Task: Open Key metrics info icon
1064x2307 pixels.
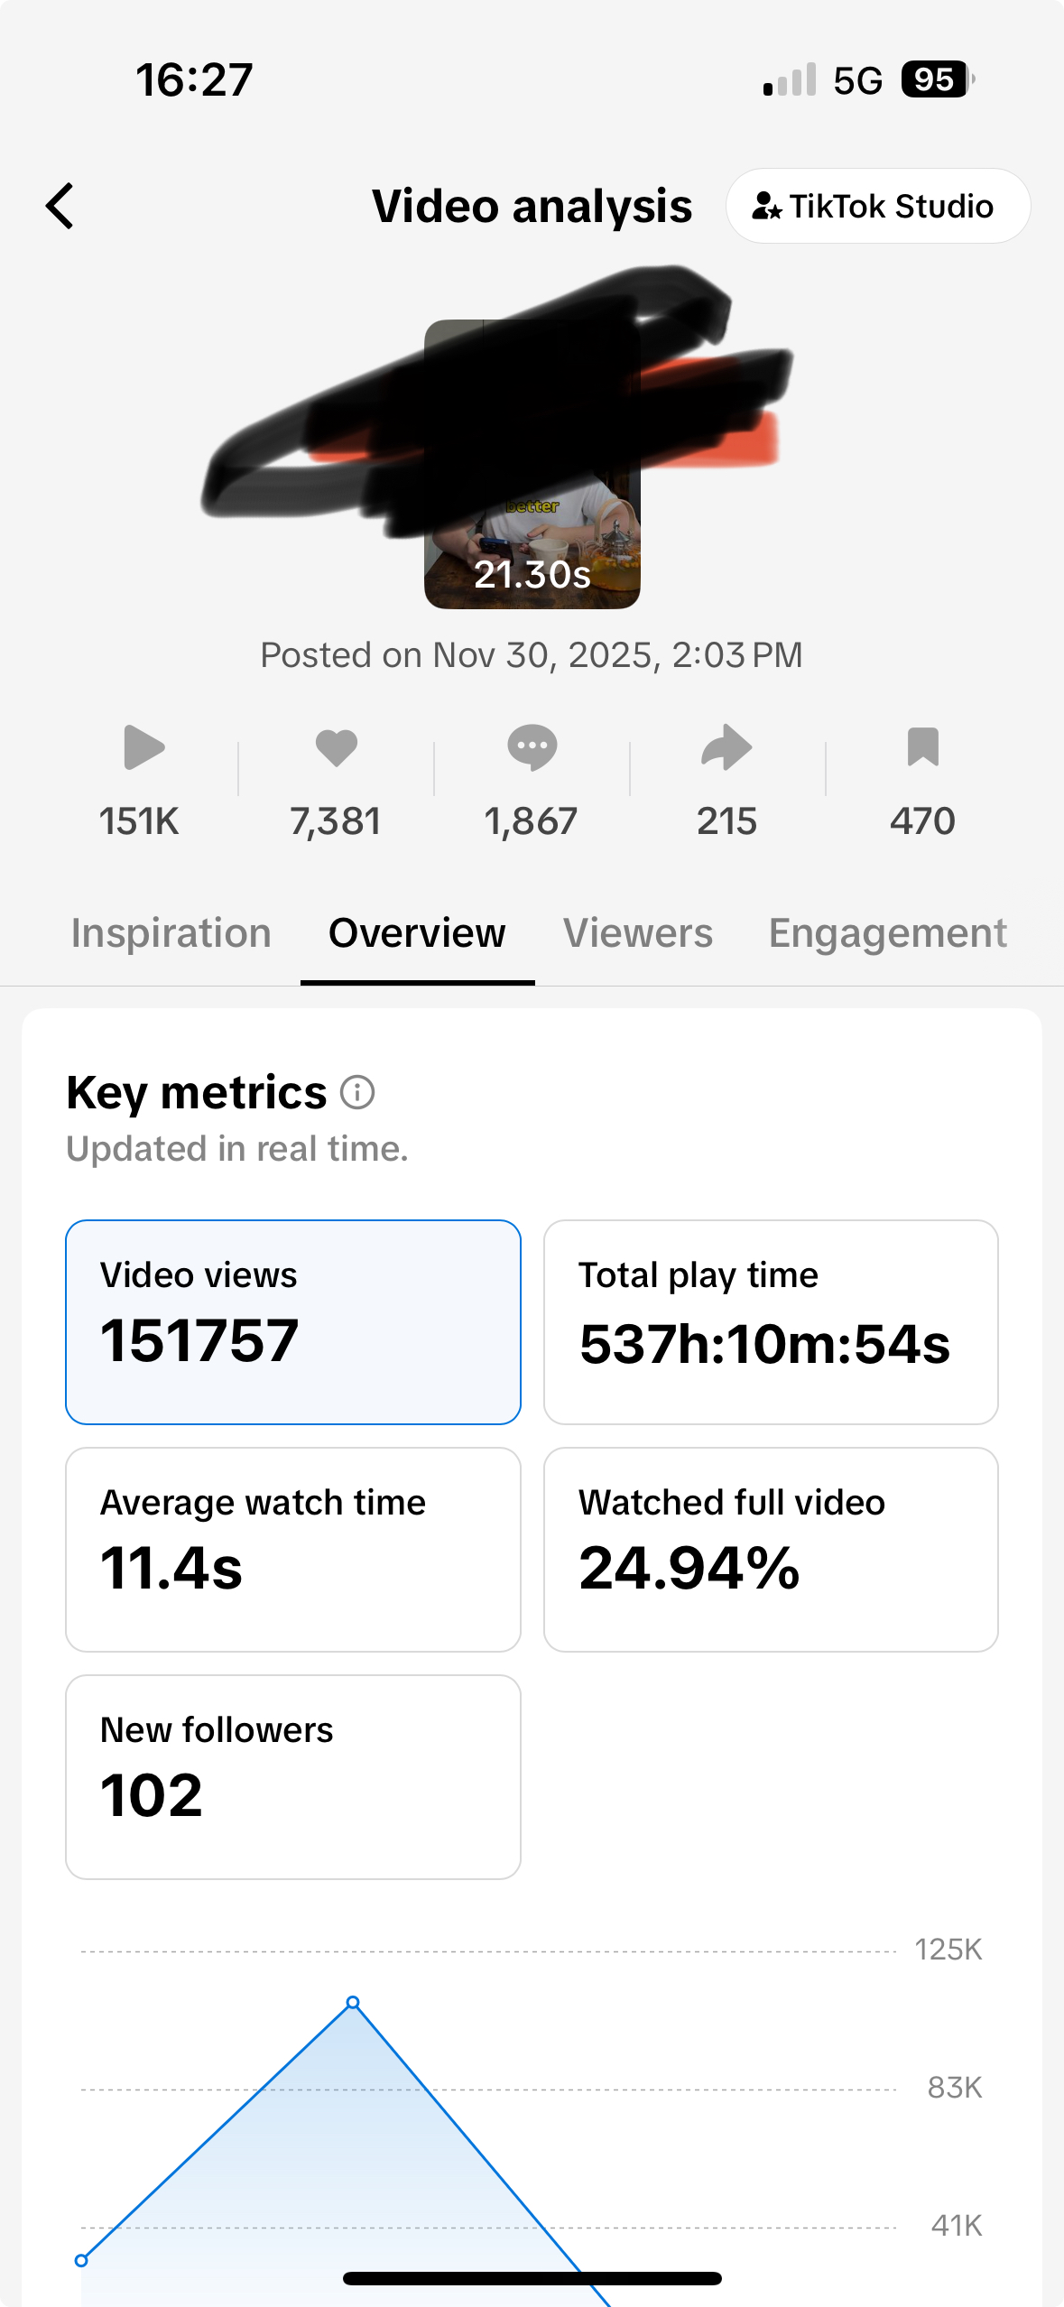Action: (x=357, y=1092)
